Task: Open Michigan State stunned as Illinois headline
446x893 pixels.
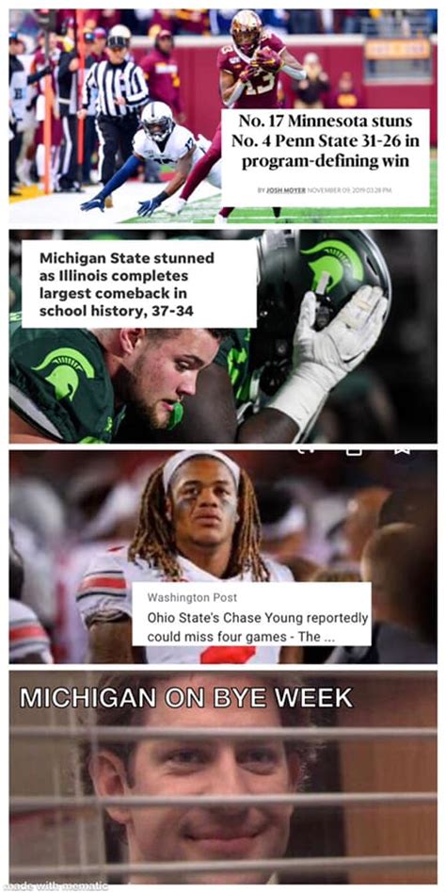Action: [127, 284]
